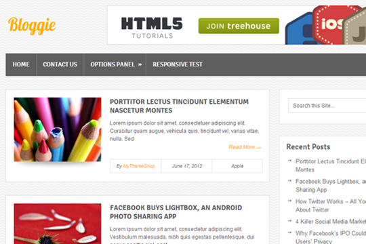Open post title Facebook Buys Lightbox
The width and height of the screenshot is (366, 244).
[x=176, y=212]
